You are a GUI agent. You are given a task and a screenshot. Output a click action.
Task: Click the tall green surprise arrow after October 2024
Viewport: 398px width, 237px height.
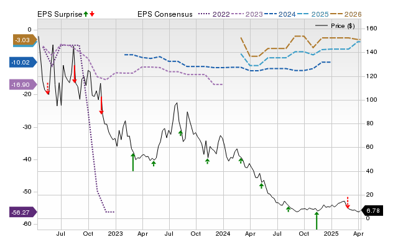click(317, 221)
